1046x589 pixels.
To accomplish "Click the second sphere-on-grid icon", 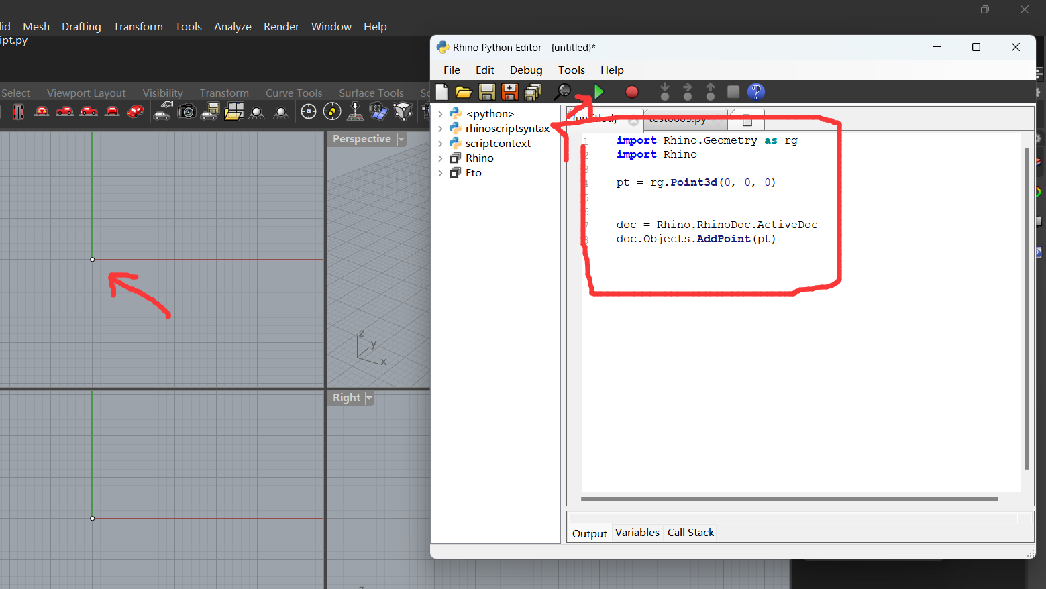I will click(x=281, y=113).
